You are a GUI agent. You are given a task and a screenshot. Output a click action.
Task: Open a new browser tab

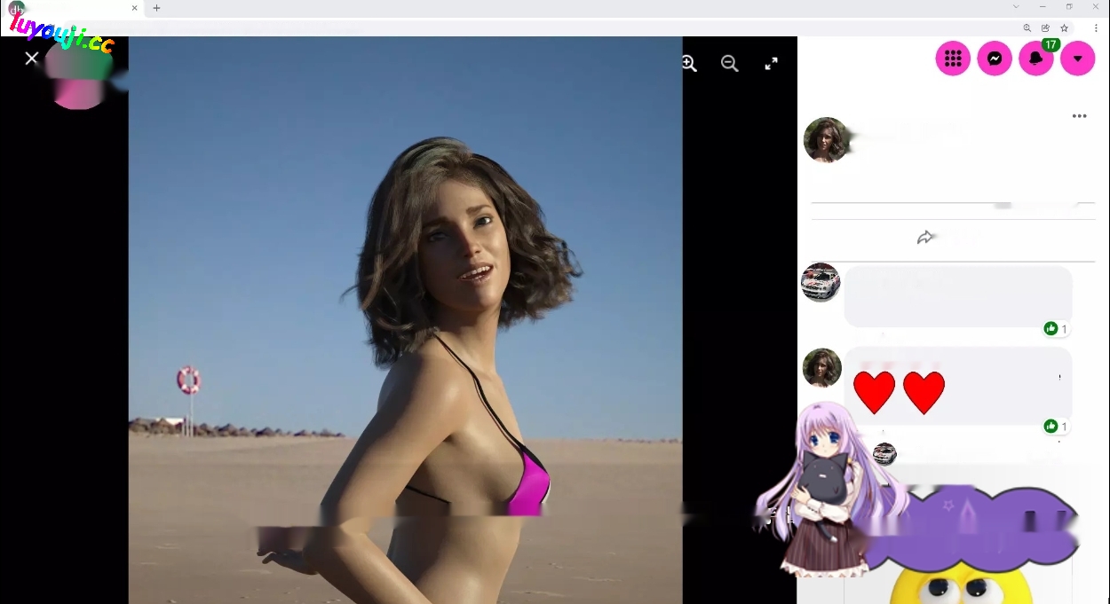tap(156, 8)
